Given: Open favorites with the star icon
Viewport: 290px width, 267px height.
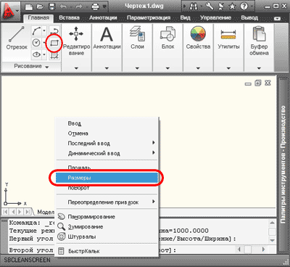Looking at the screenshot, I should [x=232, y=7].
